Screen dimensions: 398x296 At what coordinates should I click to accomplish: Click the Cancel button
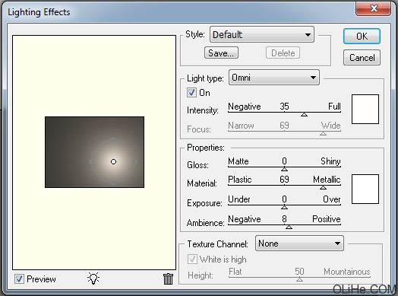362,58
